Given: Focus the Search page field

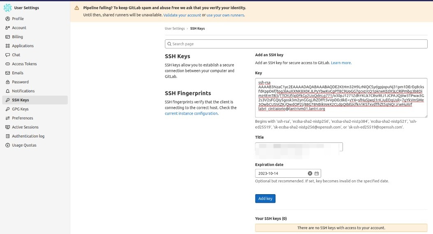Looking at the screenshot, I should pos(296,44).
